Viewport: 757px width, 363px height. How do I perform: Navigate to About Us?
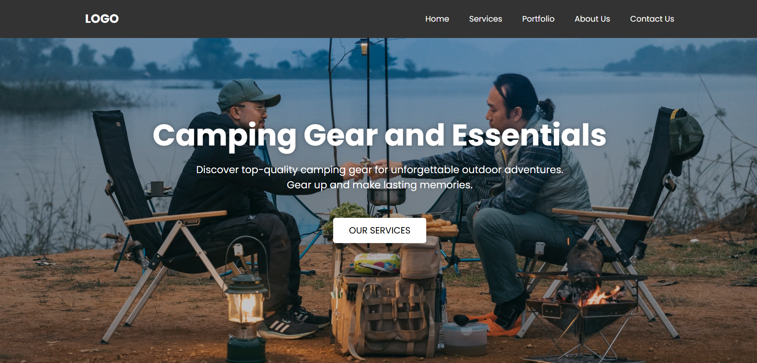pos(592,19)
